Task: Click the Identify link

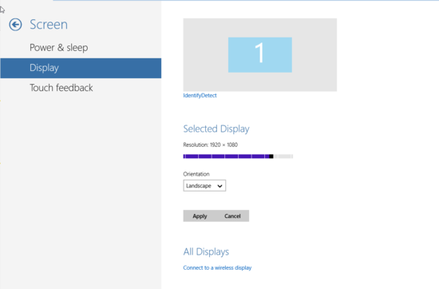Action: click(192, 96)
